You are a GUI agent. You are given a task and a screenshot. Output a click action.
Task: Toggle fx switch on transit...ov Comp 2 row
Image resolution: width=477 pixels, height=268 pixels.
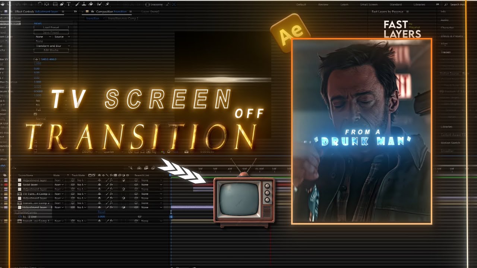(111, 203)
